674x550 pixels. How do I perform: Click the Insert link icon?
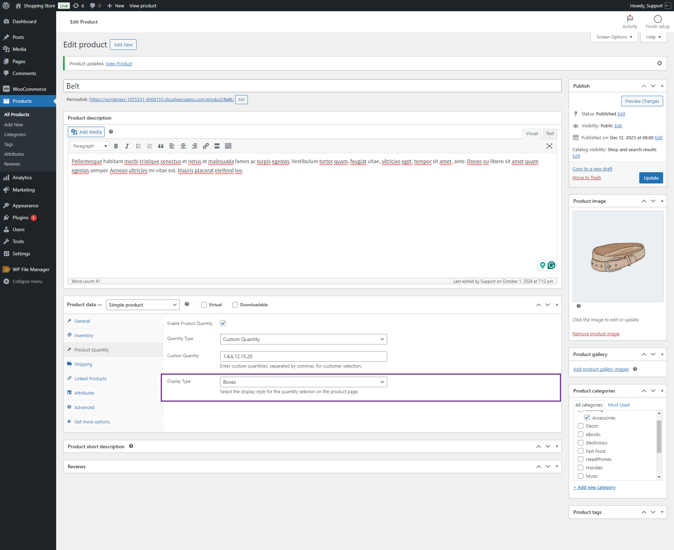click(206, 146)
